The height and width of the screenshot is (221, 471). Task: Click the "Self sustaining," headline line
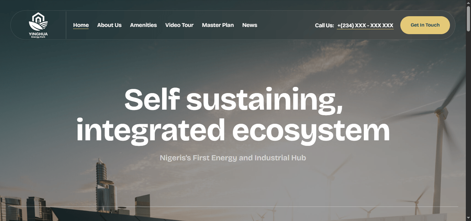pyautogui.click(x=233, y=100)
